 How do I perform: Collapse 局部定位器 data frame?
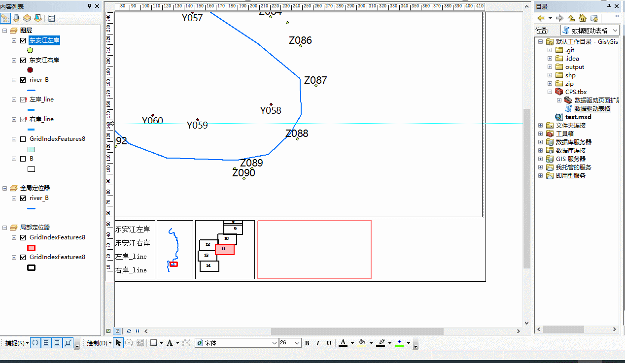(x=4, y=228)
